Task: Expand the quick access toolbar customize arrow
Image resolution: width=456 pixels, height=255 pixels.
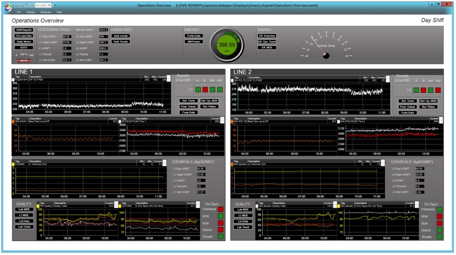Action: pyautogui.click(x=55, y=5)
